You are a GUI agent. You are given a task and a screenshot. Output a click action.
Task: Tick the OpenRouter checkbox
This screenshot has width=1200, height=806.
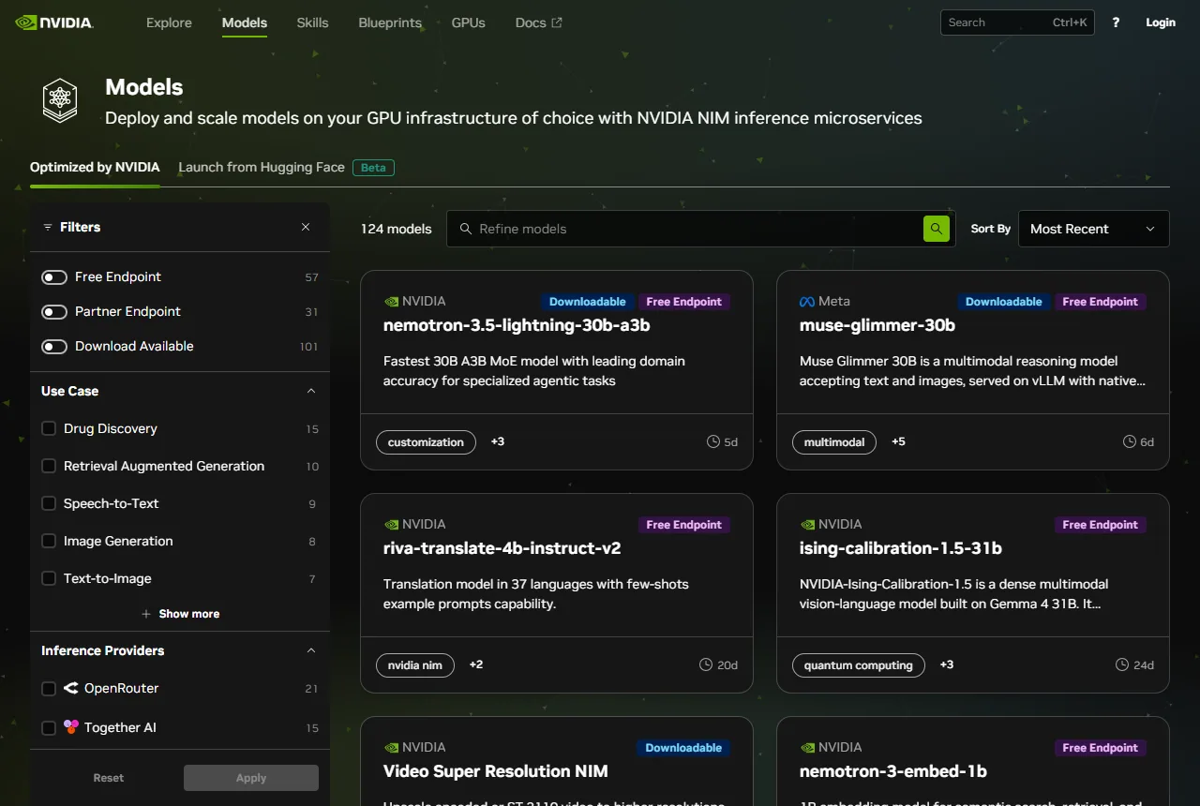(49, 689)
